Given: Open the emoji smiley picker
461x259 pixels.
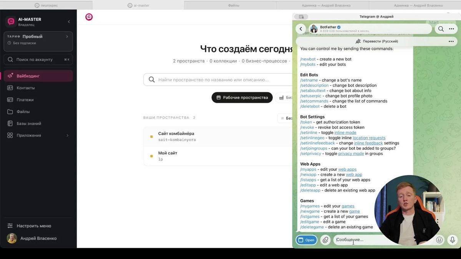Looking at the screenshot, I should (439, 240).
